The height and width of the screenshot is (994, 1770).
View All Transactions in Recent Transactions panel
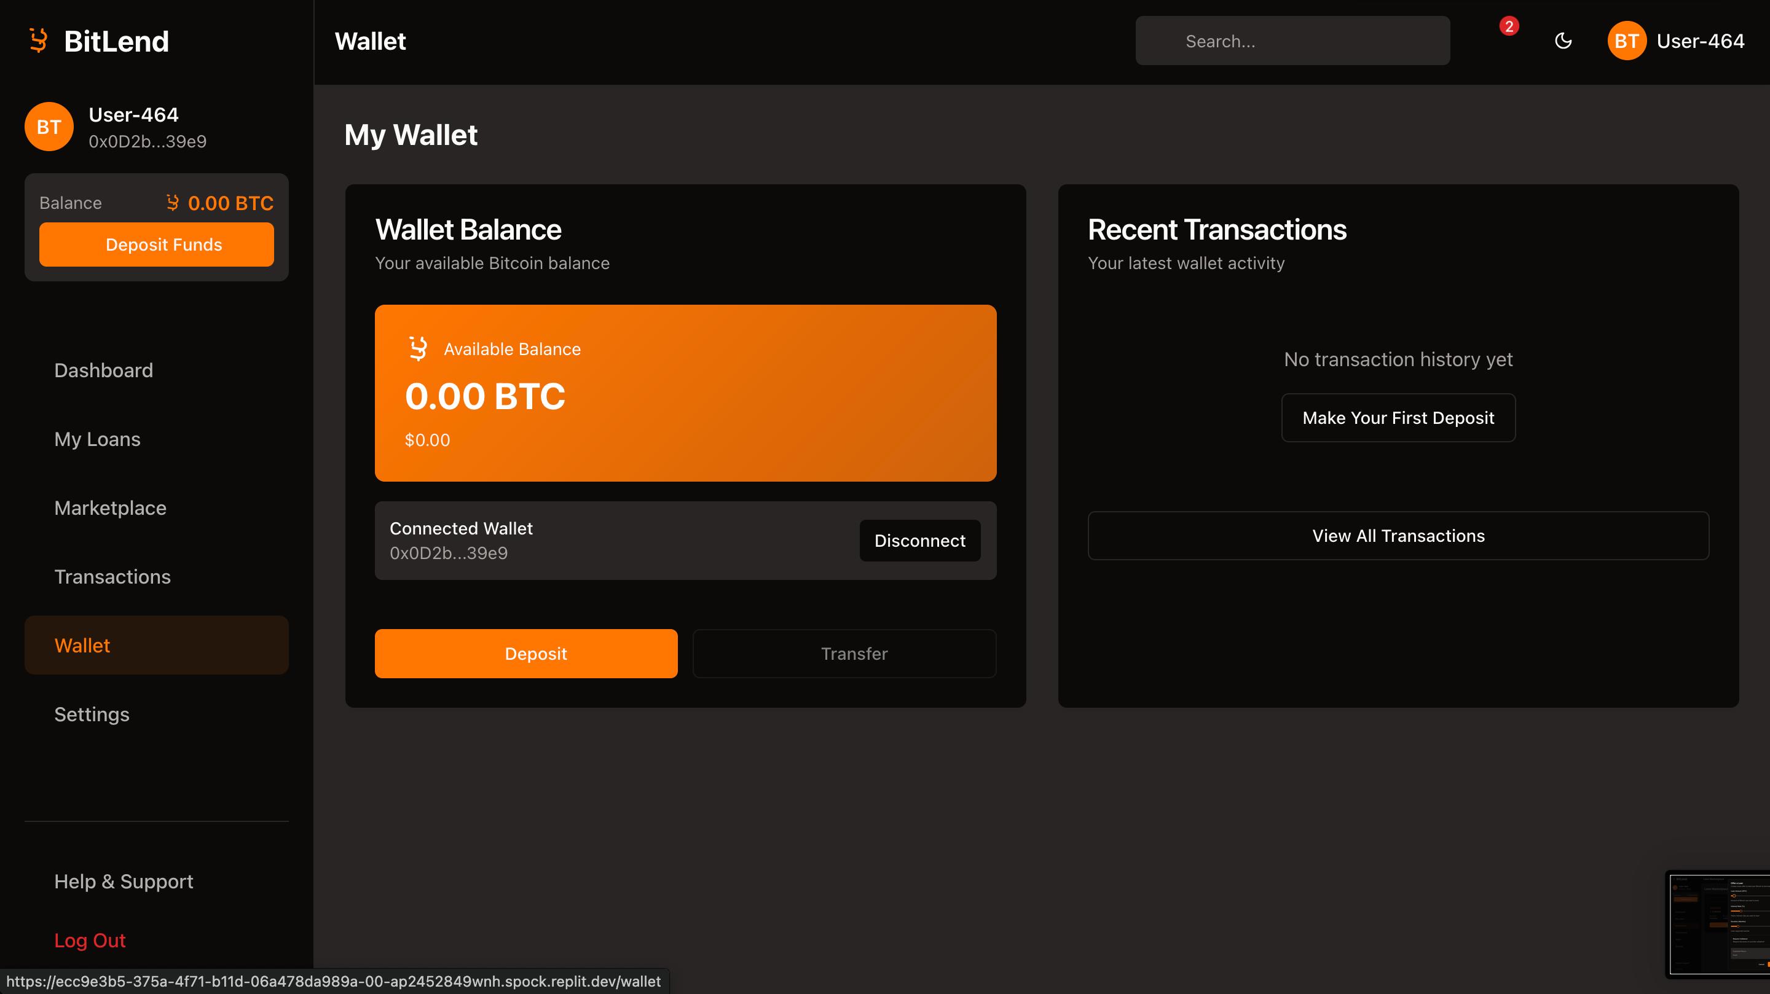[x=1398, y=535]
